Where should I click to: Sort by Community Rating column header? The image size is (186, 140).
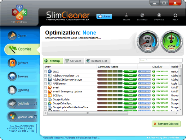(117, 67)
